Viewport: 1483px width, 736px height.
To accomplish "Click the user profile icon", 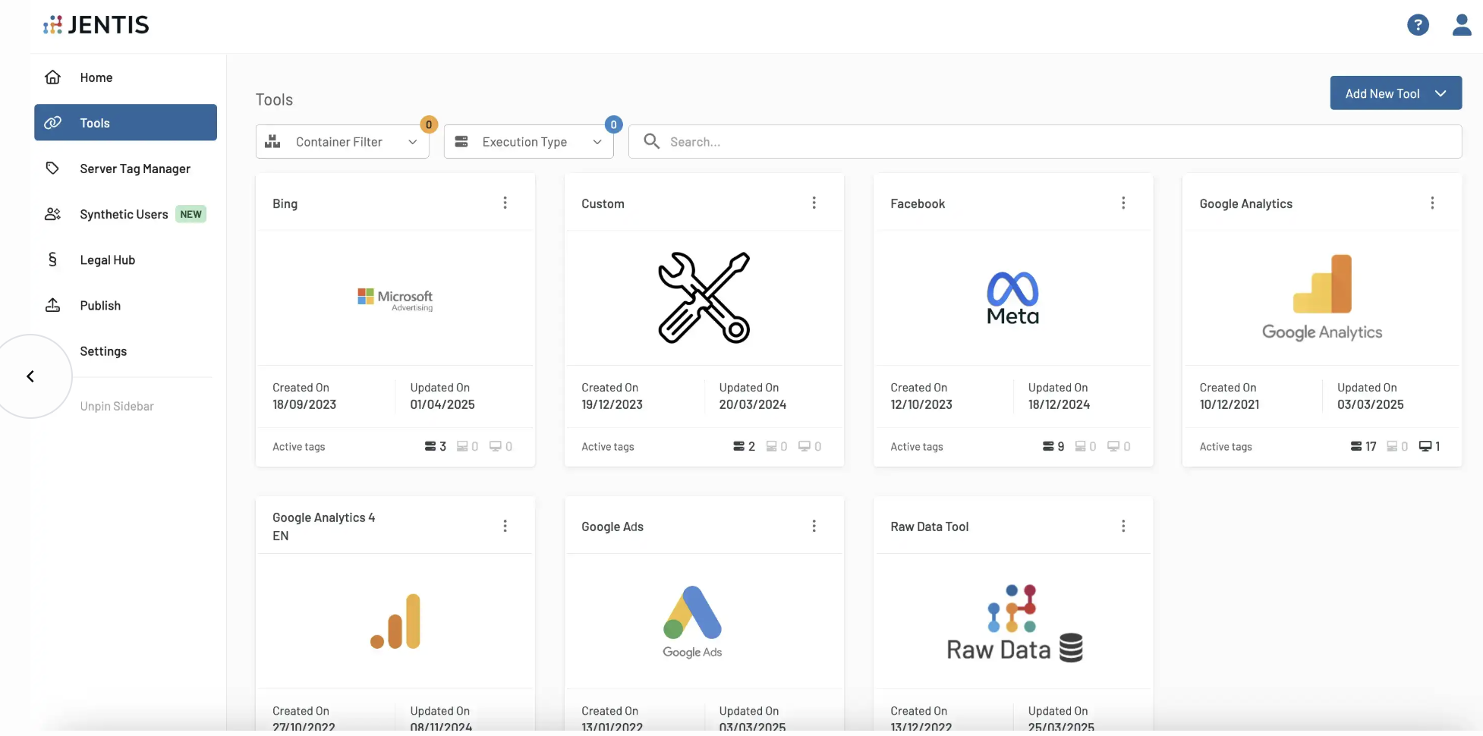I will tap(1461, 25).
